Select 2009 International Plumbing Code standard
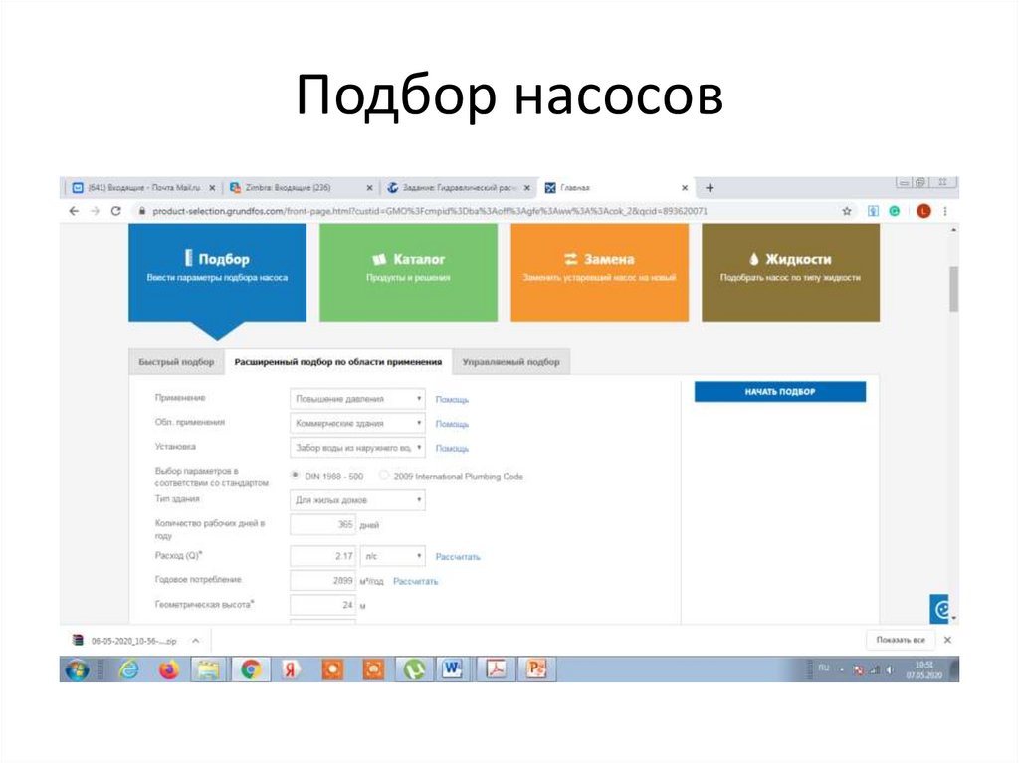This screenshot has height=763, width=1019. pyautogui.click(x=382, y=475)
